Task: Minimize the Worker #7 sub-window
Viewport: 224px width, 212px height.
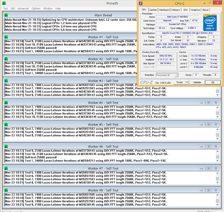Action: click(x=202, y=168)
